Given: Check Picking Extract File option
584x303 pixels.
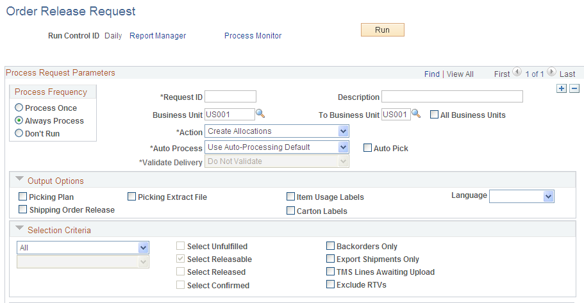Looking at the screenshot, I should pos(131,196).
